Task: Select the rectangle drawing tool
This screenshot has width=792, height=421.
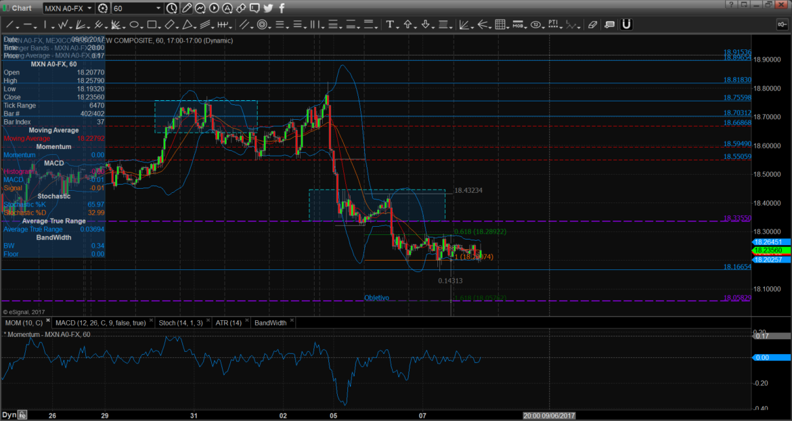Action: (x=152, y=24)
